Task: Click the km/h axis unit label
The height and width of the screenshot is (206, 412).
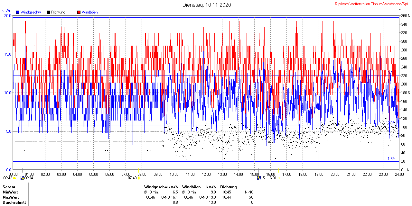Action: (x=6, y=10)
